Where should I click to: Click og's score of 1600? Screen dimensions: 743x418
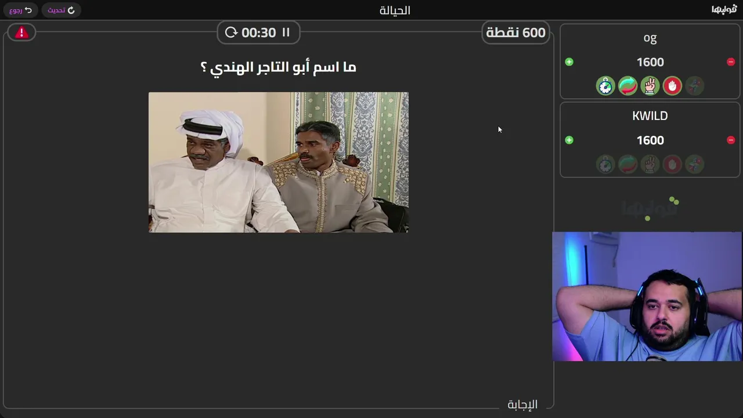click(650, 62)
